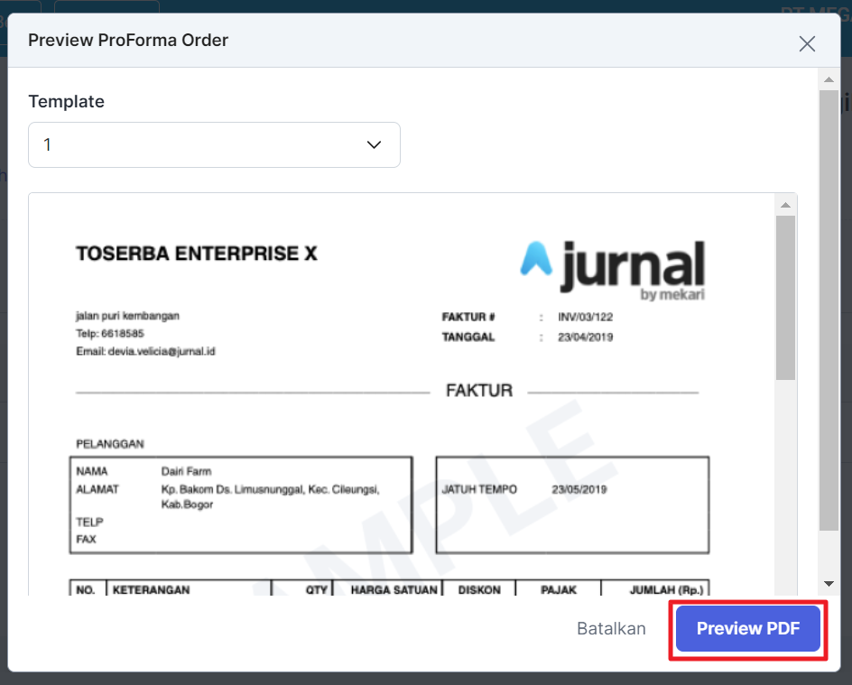Click the Preview ProForma Order title
852x685 pixels.
coord(128,41)
